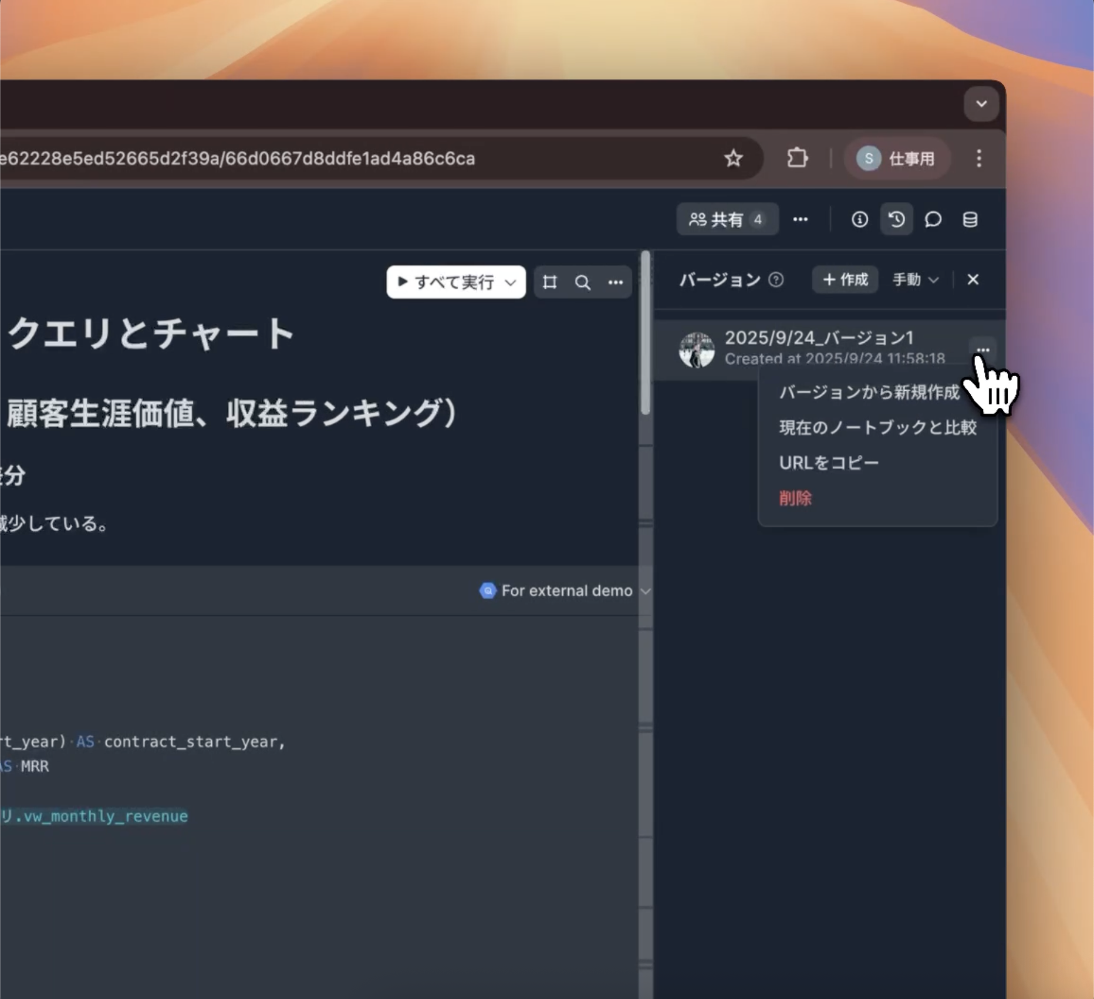Image resolution: width=1094 pixels, height=999 pixels.
Task: Click the バージョン help question icon
Action: (x=776, y=280)
